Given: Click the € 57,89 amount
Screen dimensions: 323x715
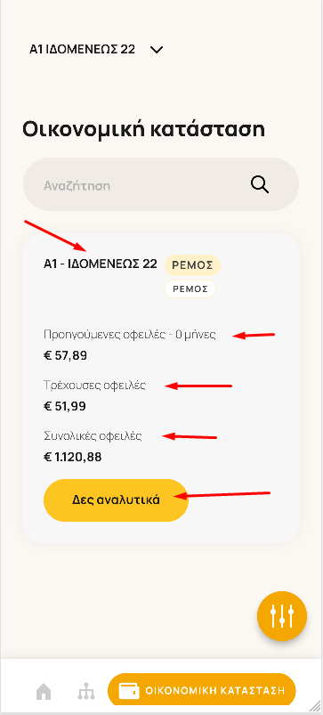Looking at the screenshot, I should (65, 355).
